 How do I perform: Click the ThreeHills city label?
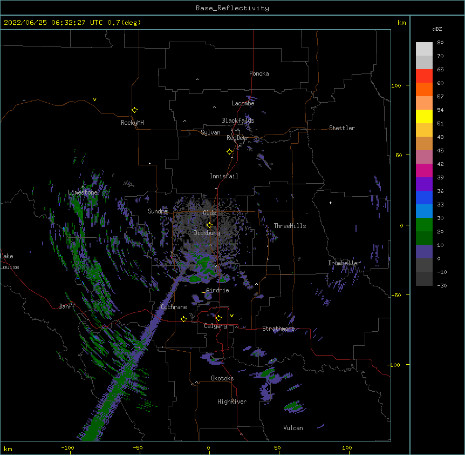click(290, 226)
